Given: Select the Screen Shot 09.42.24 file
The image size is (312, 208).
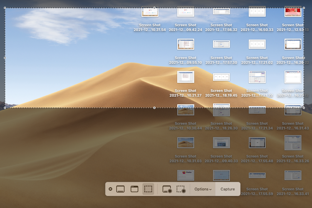Looking at the screenshot, I should pos(186,12).
